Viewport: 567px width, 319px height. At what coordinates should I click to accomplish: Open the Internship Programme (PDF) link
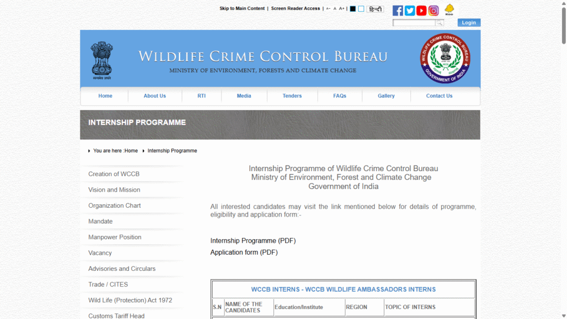[253, 241]
